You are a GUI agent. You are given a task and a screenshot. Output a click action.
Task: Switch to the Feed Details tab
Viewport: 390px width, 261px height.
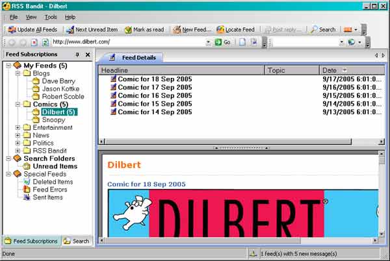(133, 58)
